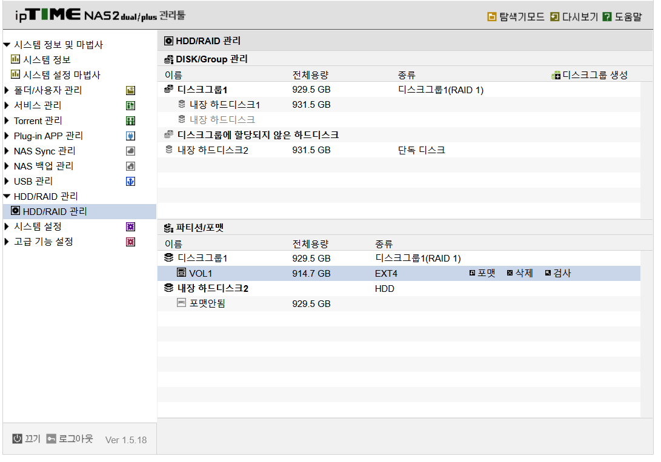
Task: Click the 디스크그룹1 icon in DISK/Group list
Action: (168, 89)
